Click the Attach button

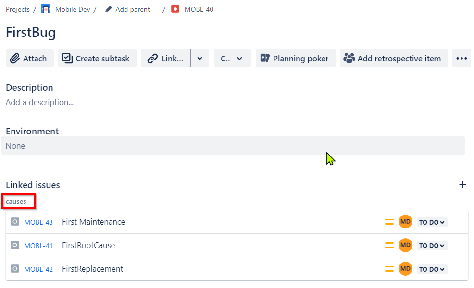[30, 58]
